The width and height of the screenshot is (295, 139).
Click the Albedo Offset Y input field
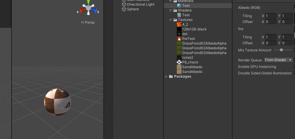[x=287, y=22]
